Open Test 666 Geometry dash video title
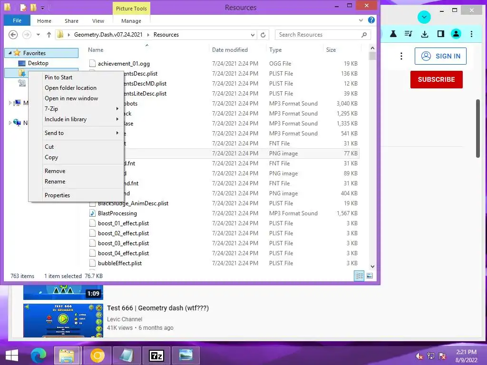Screen dimensions: 487x365 click(158, 308)
